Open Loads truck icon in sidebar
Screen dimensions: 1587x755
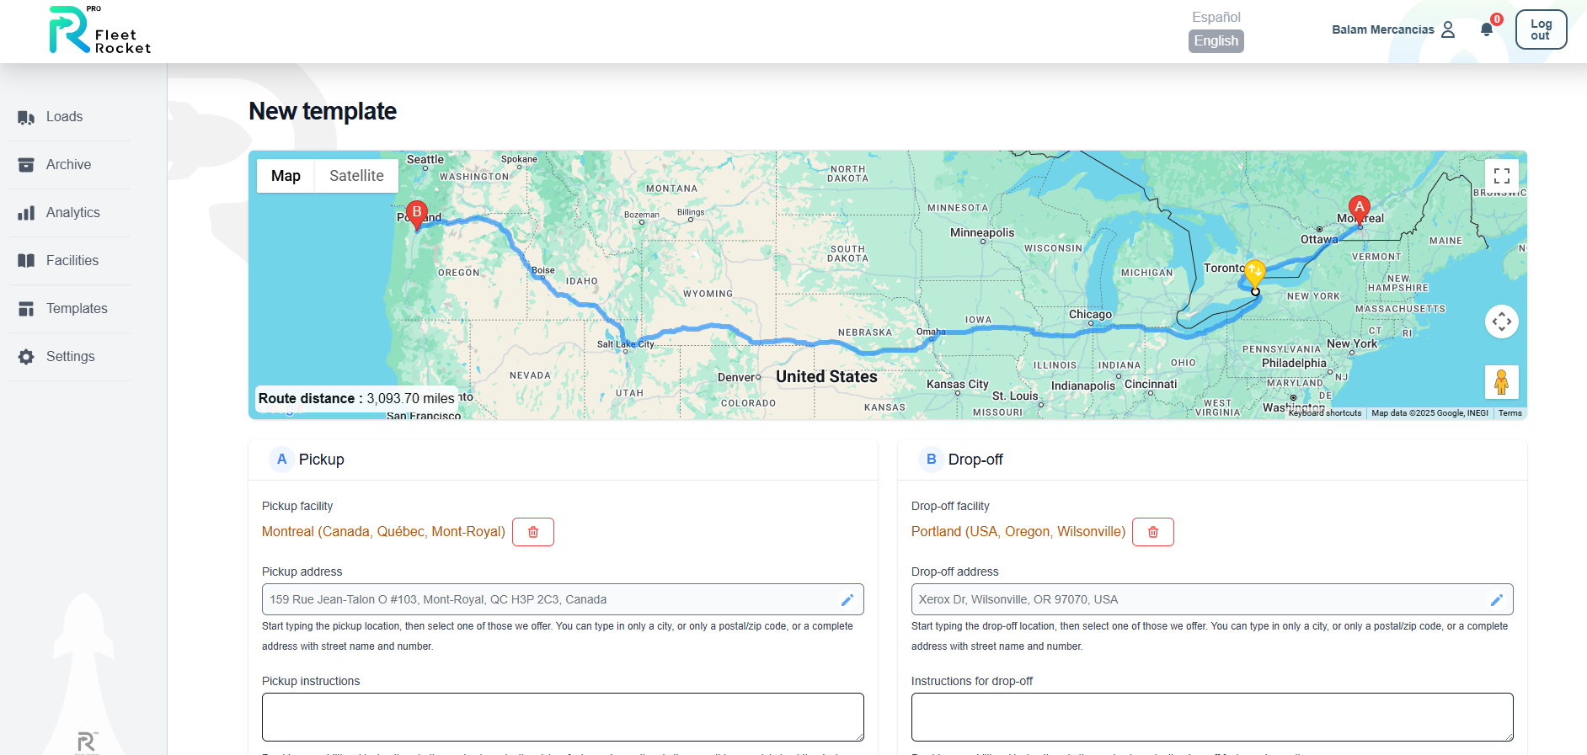pyautogui.click(x=26, y=117)
